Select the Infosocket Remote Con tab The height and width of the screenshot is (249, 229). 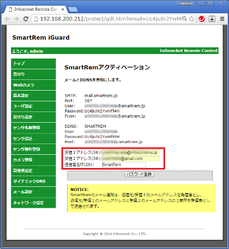(x=36, y=9)
